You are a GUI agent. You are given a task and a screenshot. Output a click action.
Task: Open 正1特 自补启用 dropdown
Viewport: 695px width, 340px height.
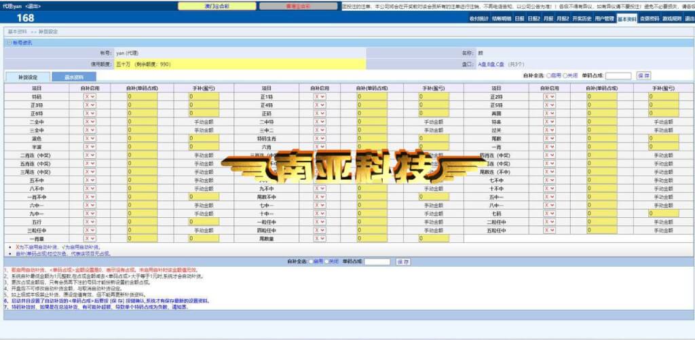pos(320,96)
